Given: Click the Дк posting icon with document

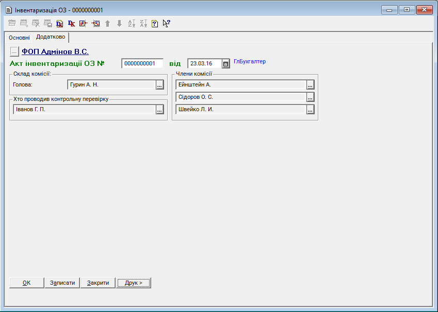Looking at the screenshot, I should coord(60,23).
